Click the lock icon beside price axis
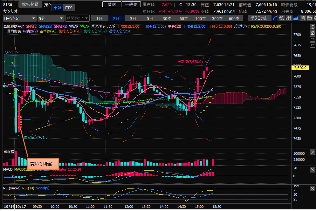This screenshot has width=316, height=211. point(313,33)
